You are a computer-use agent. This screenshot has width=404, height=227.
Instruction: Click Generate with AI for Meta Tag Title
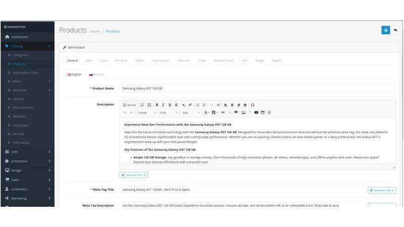[x=382, y=190]
